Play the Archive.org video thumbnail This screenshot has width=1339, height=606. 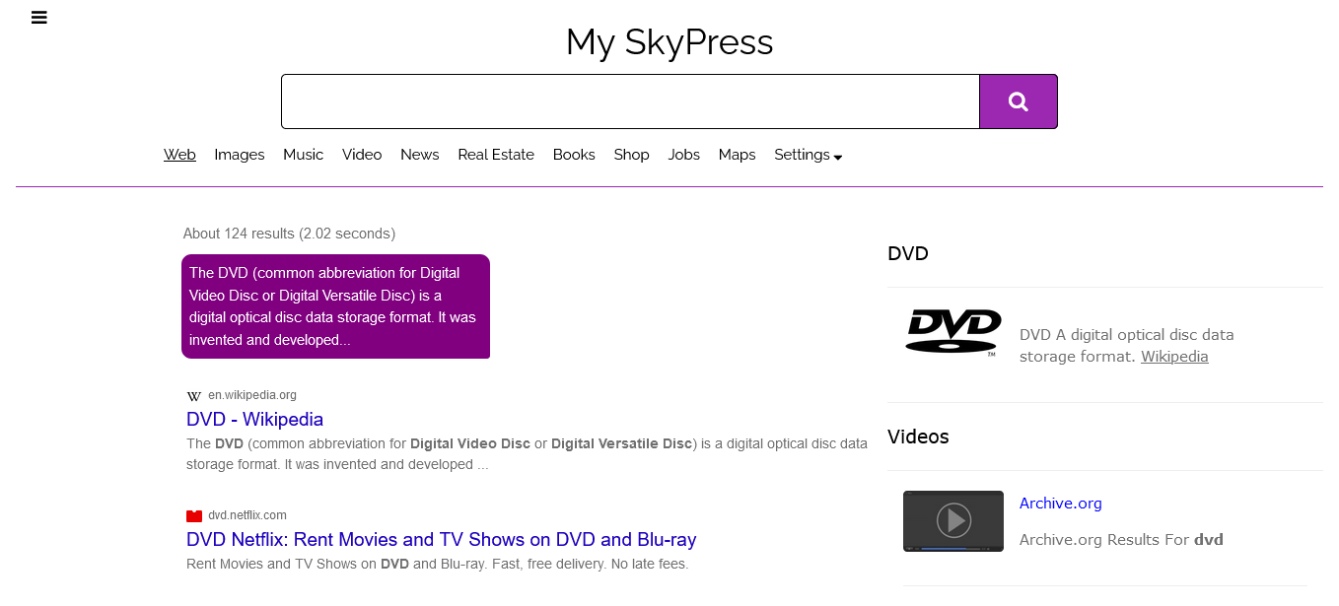point(953,521)
